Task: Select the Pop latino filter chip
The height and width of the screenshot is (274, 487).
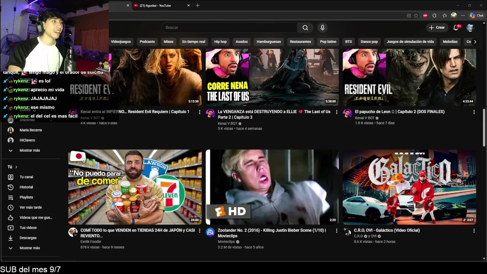Action: coord(328,41)
